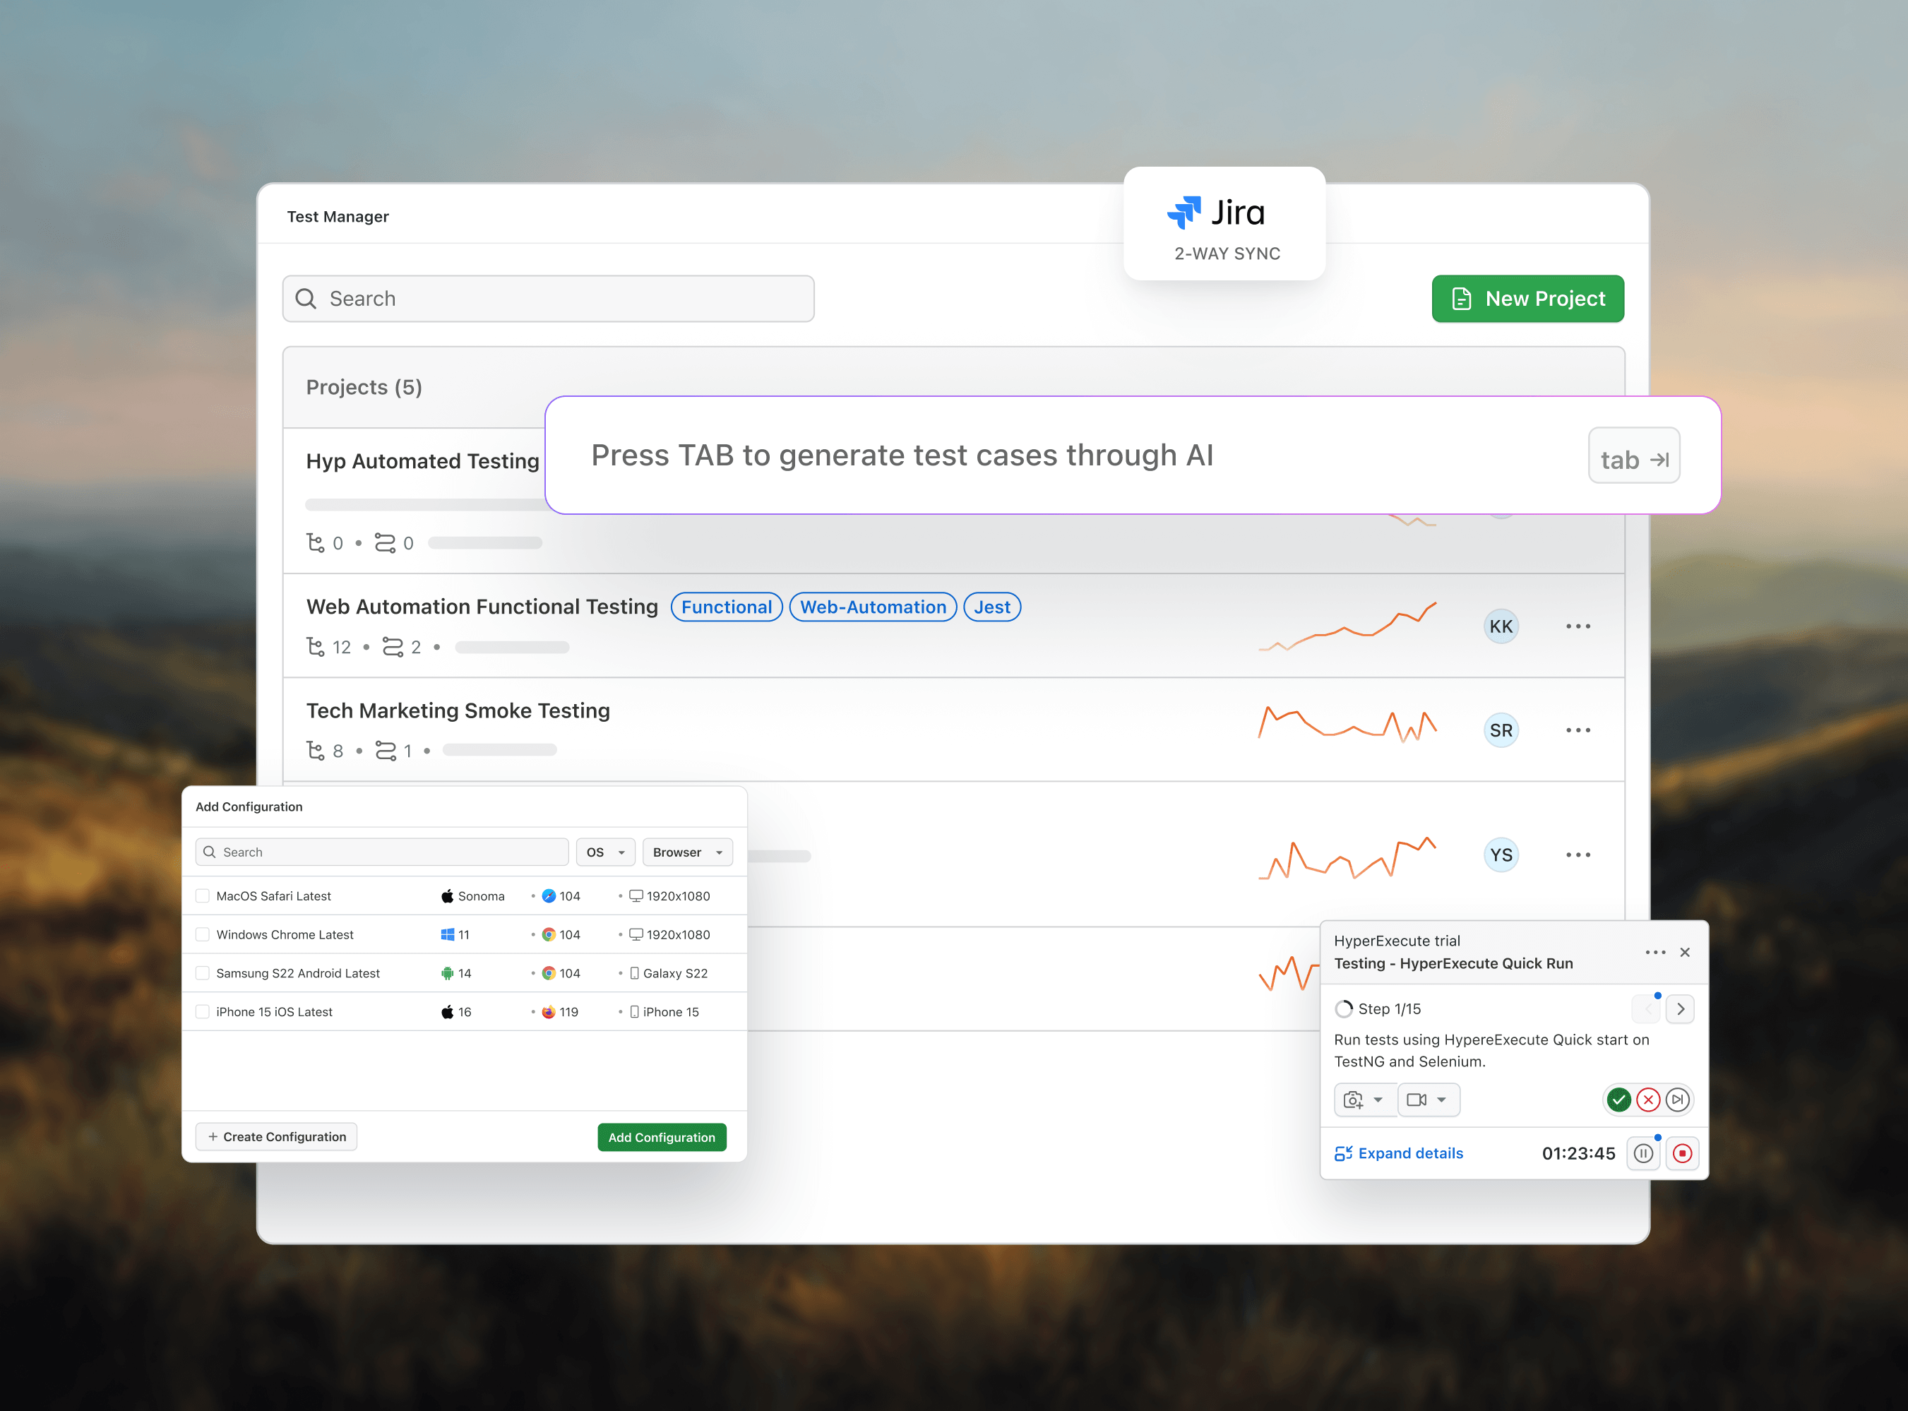Close the HyperExecute trial panel
Screen dimensions: 1908x1411
[x=1685, y=953]
